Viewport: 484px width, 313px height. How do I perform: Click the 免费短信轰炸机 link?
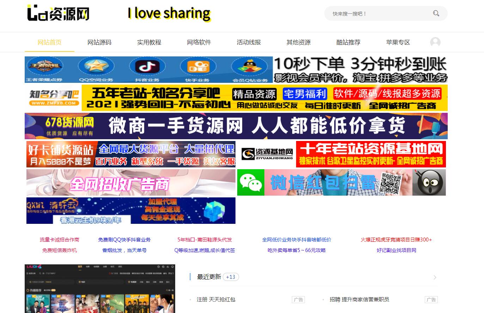tap(60, 250)
